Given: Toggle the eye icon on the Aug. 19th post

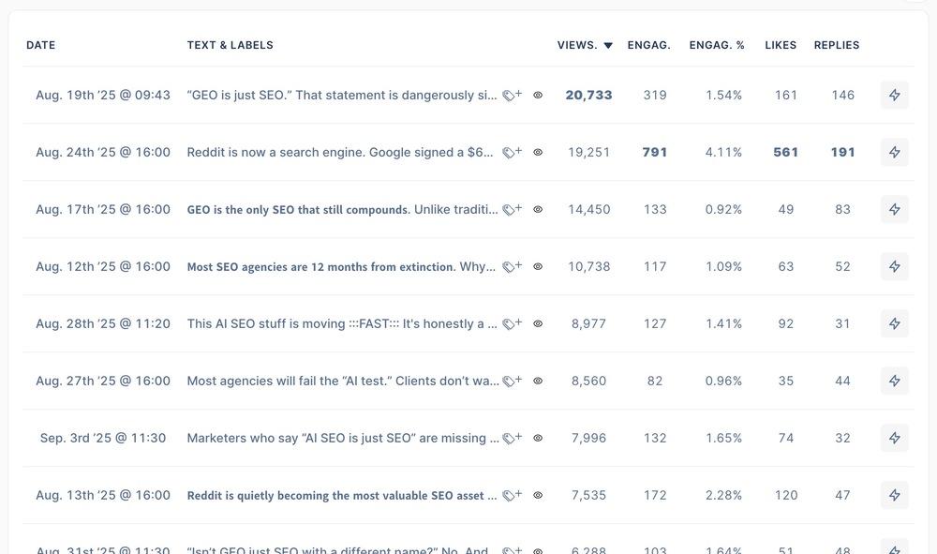Looking at the screenshot, I should [x=538, y=96].
